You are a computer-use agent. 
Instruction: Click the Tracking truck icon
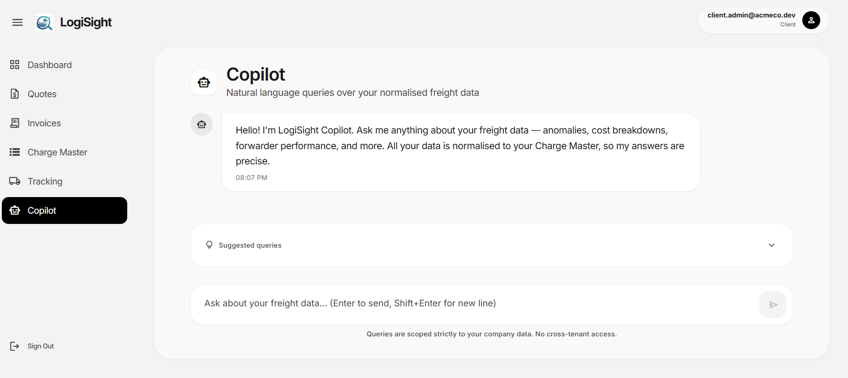[15, 181]
